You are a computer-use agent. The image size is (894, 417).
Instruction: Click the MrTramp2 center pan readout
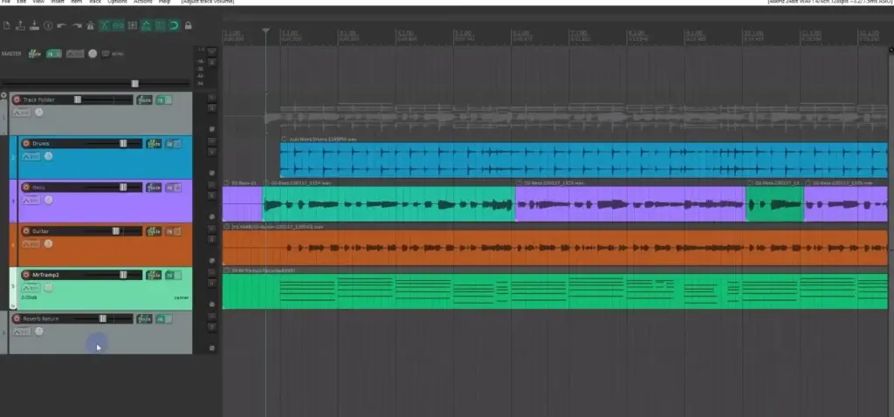pyautogui.click(x=182, y=298)
